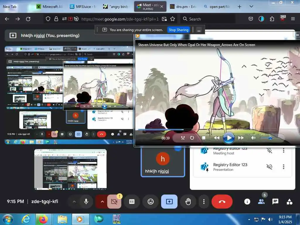The image size is (300, 225).
Task: Click the media player seek bar
Action: 217,129
